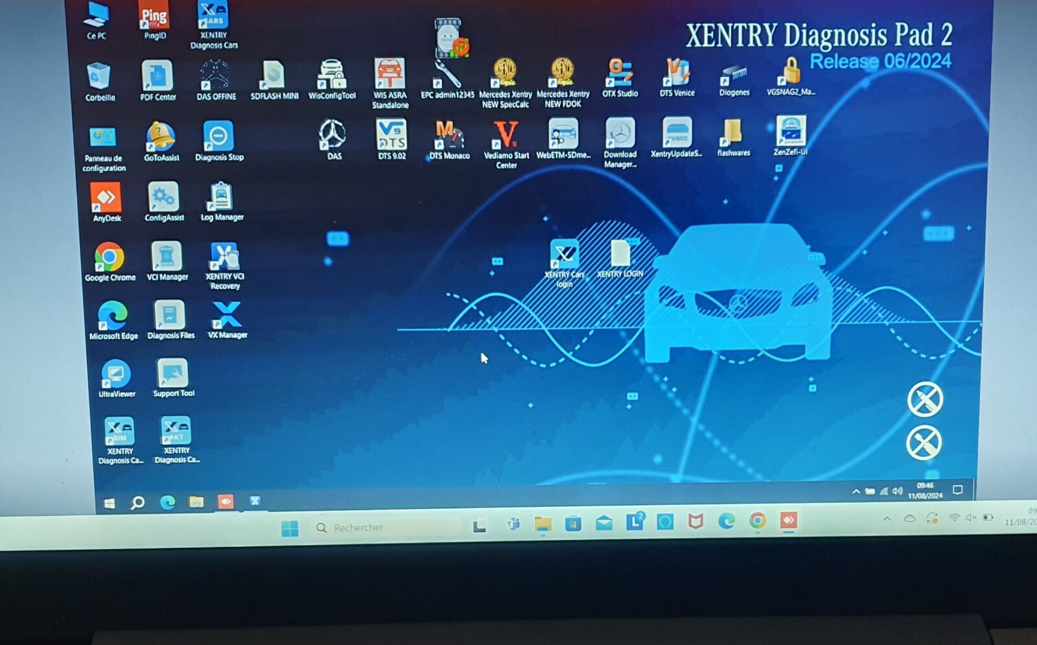Click the Diagnosis Stop icon
Screen dimensions: 1037x645
pyautogui.click(x=219, y=141)
